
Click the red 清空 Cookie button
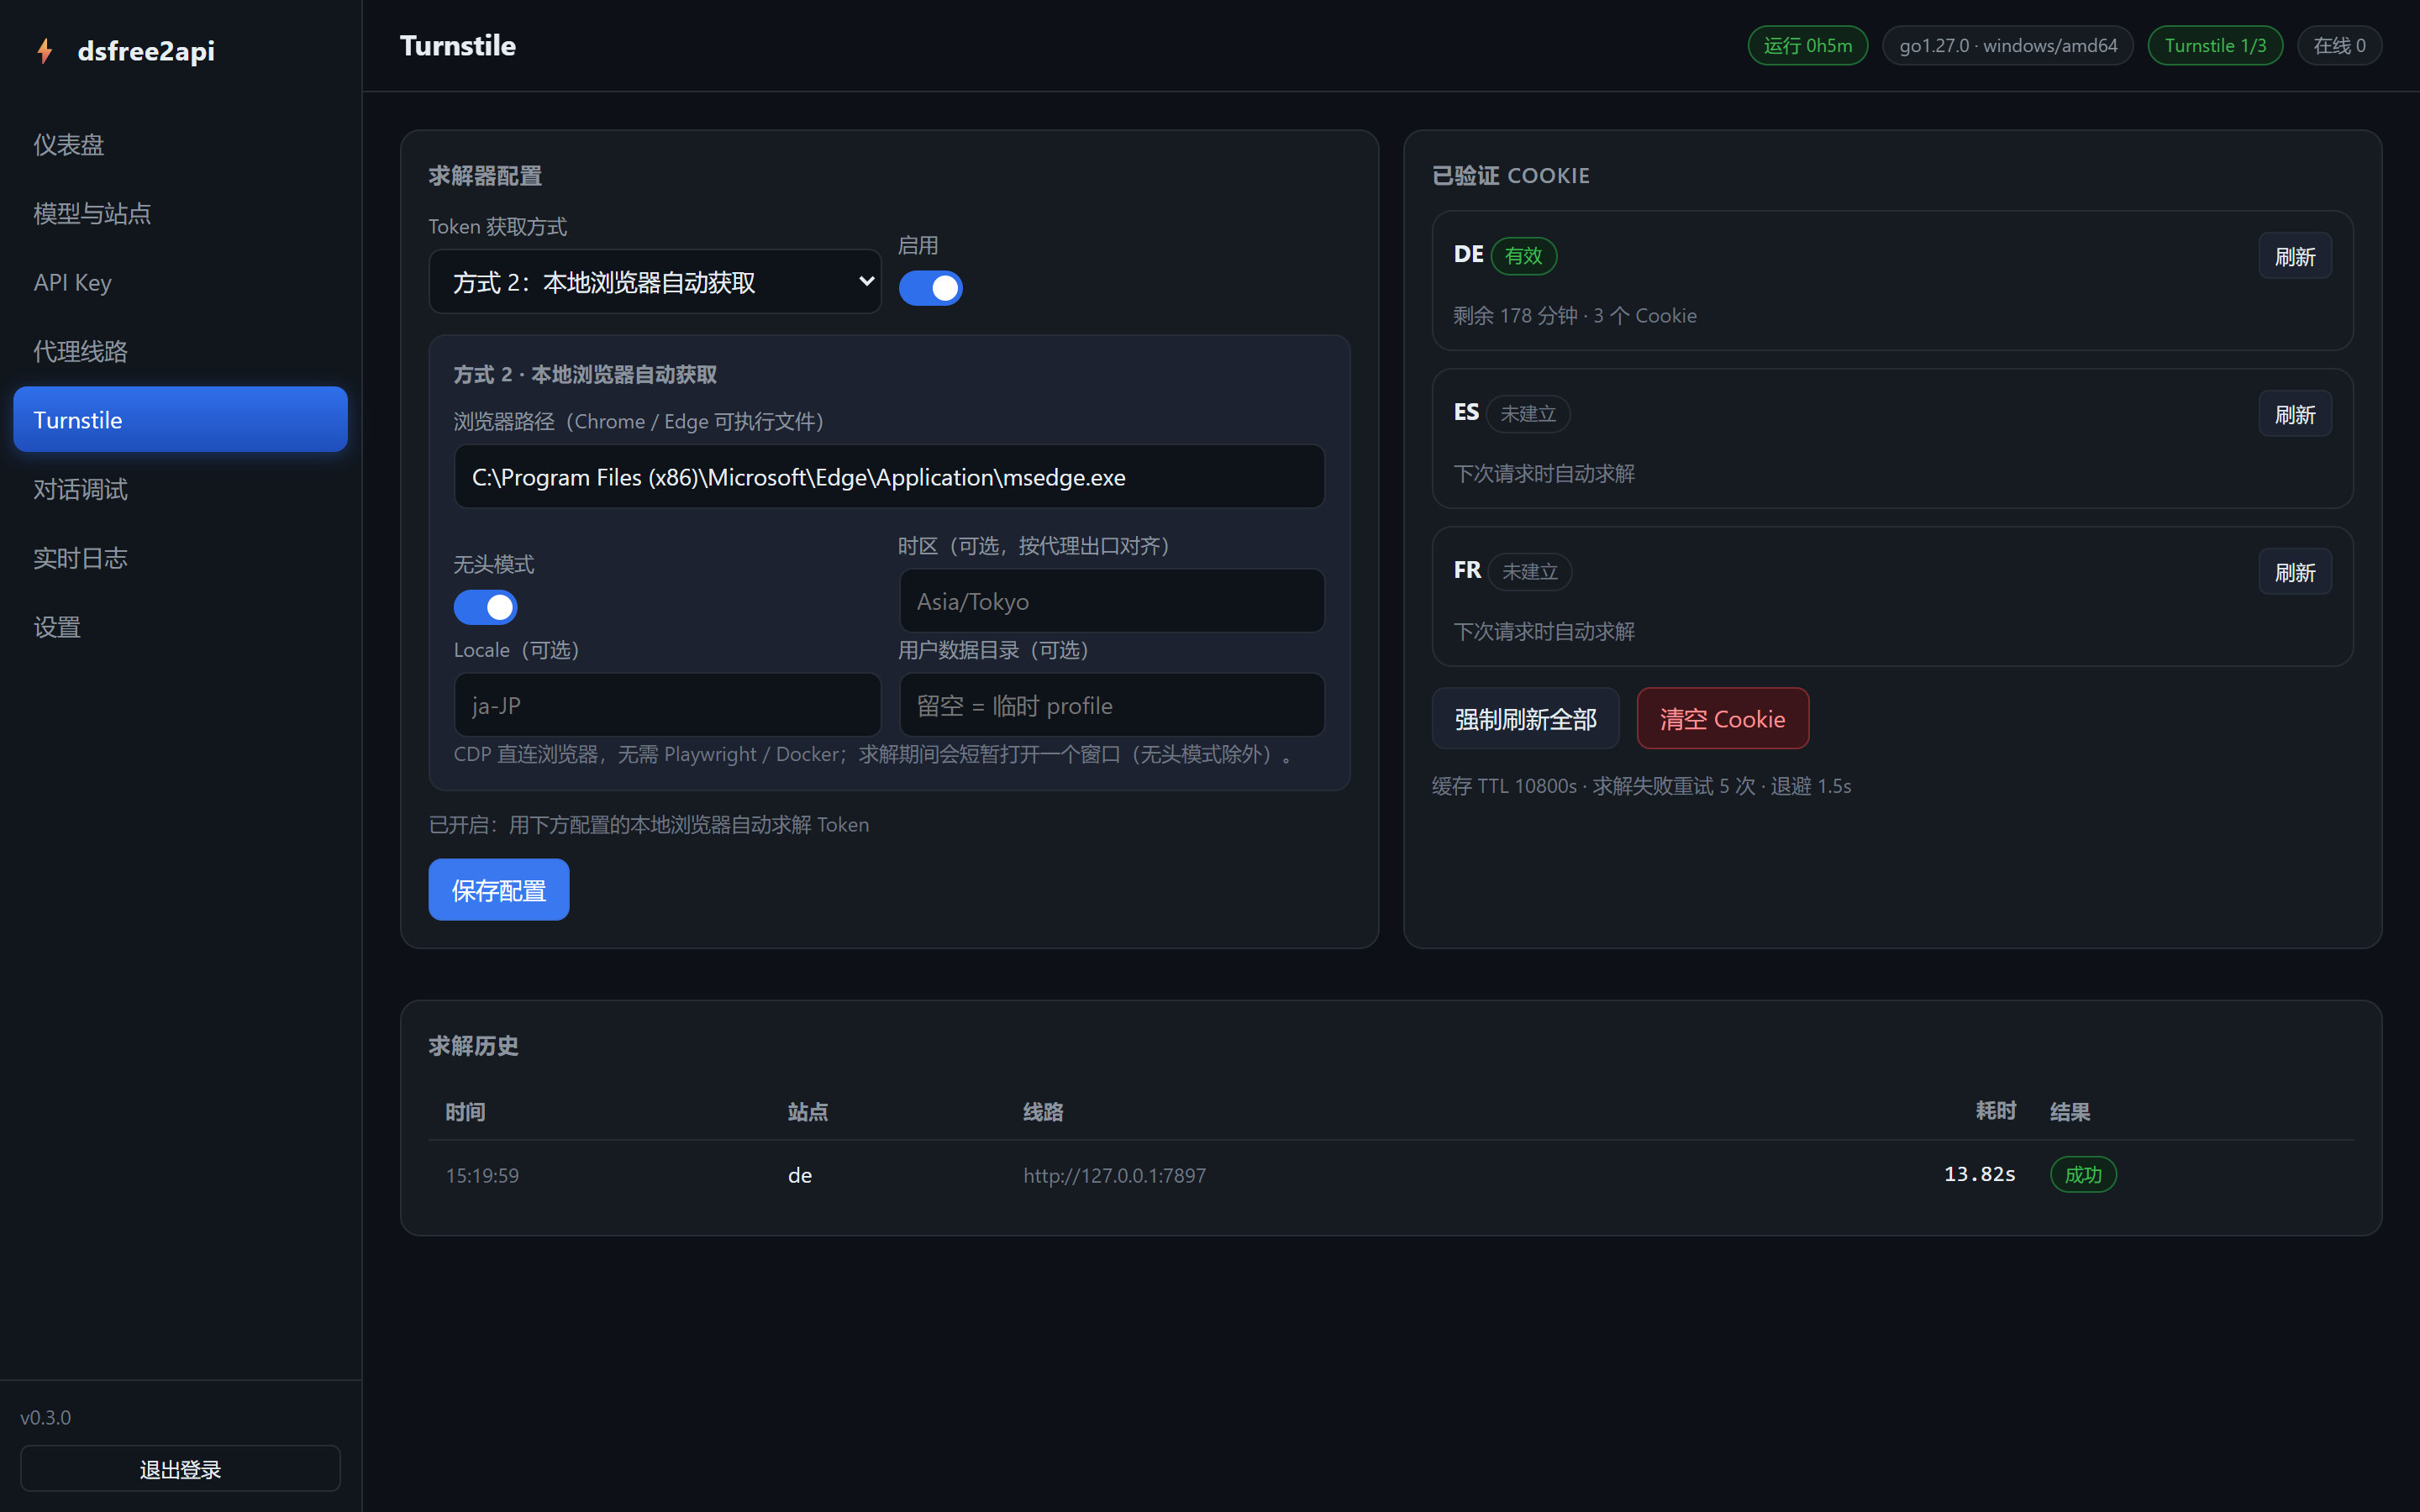(x=1722, y=719)
